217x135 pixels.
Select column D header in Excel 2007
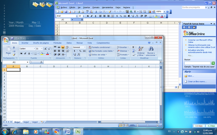[54, 66]
